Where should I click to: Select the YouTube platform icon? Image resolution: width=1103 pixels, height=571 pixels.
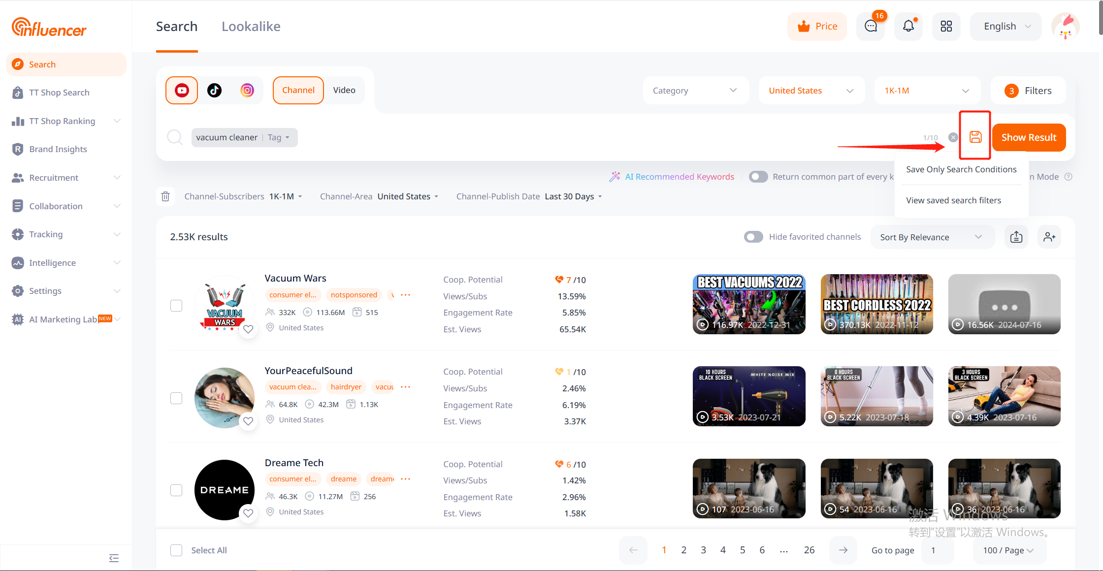coord(182,90)
